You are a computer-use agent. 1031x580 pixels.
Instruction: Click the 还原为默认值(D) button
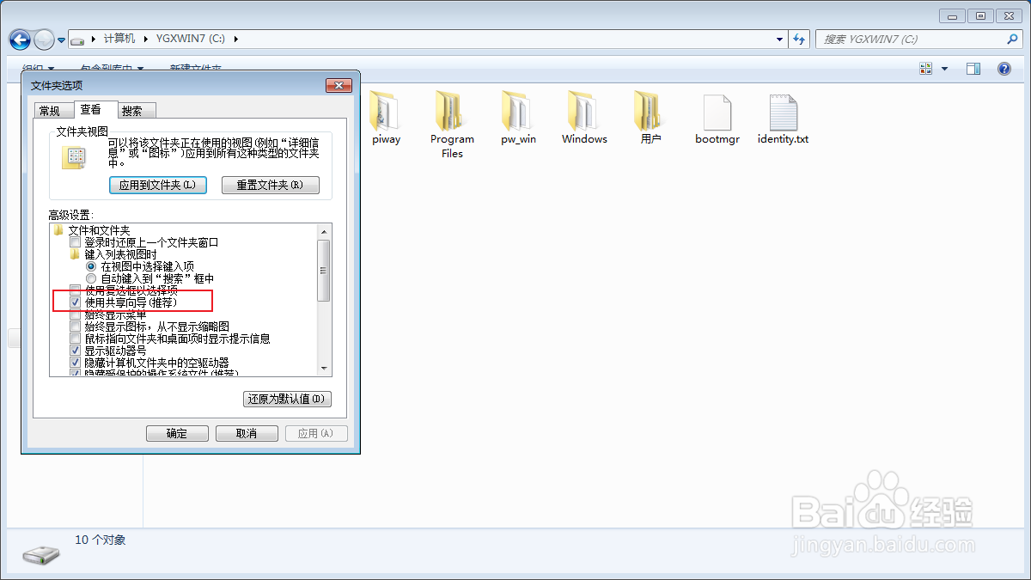pos(287,400)
